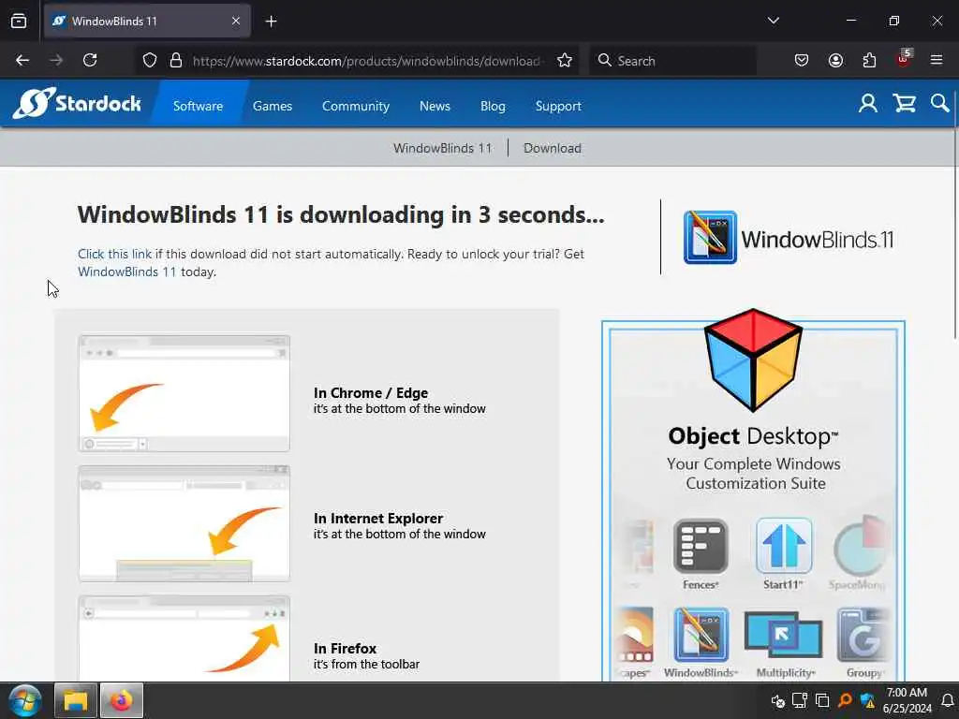The height and width of the screenshot is (719, 959).
Task: Click the 'In Internet Explorer' heading text
Action: click(x=378, y=518)
